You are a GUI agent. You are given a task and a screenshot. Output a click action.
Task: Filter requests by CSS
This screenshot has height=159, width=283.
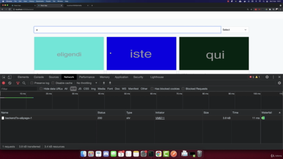click(x=86, y=89)
